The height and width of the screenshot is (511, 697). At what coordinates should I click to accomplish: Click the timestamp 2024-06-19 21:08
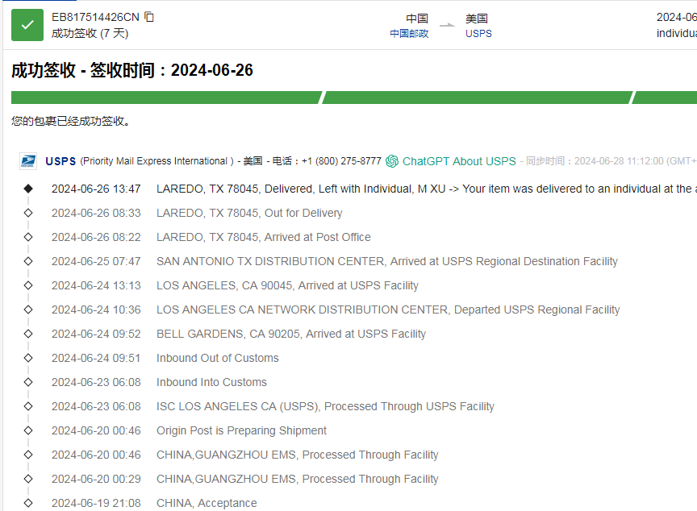[96, 503]
